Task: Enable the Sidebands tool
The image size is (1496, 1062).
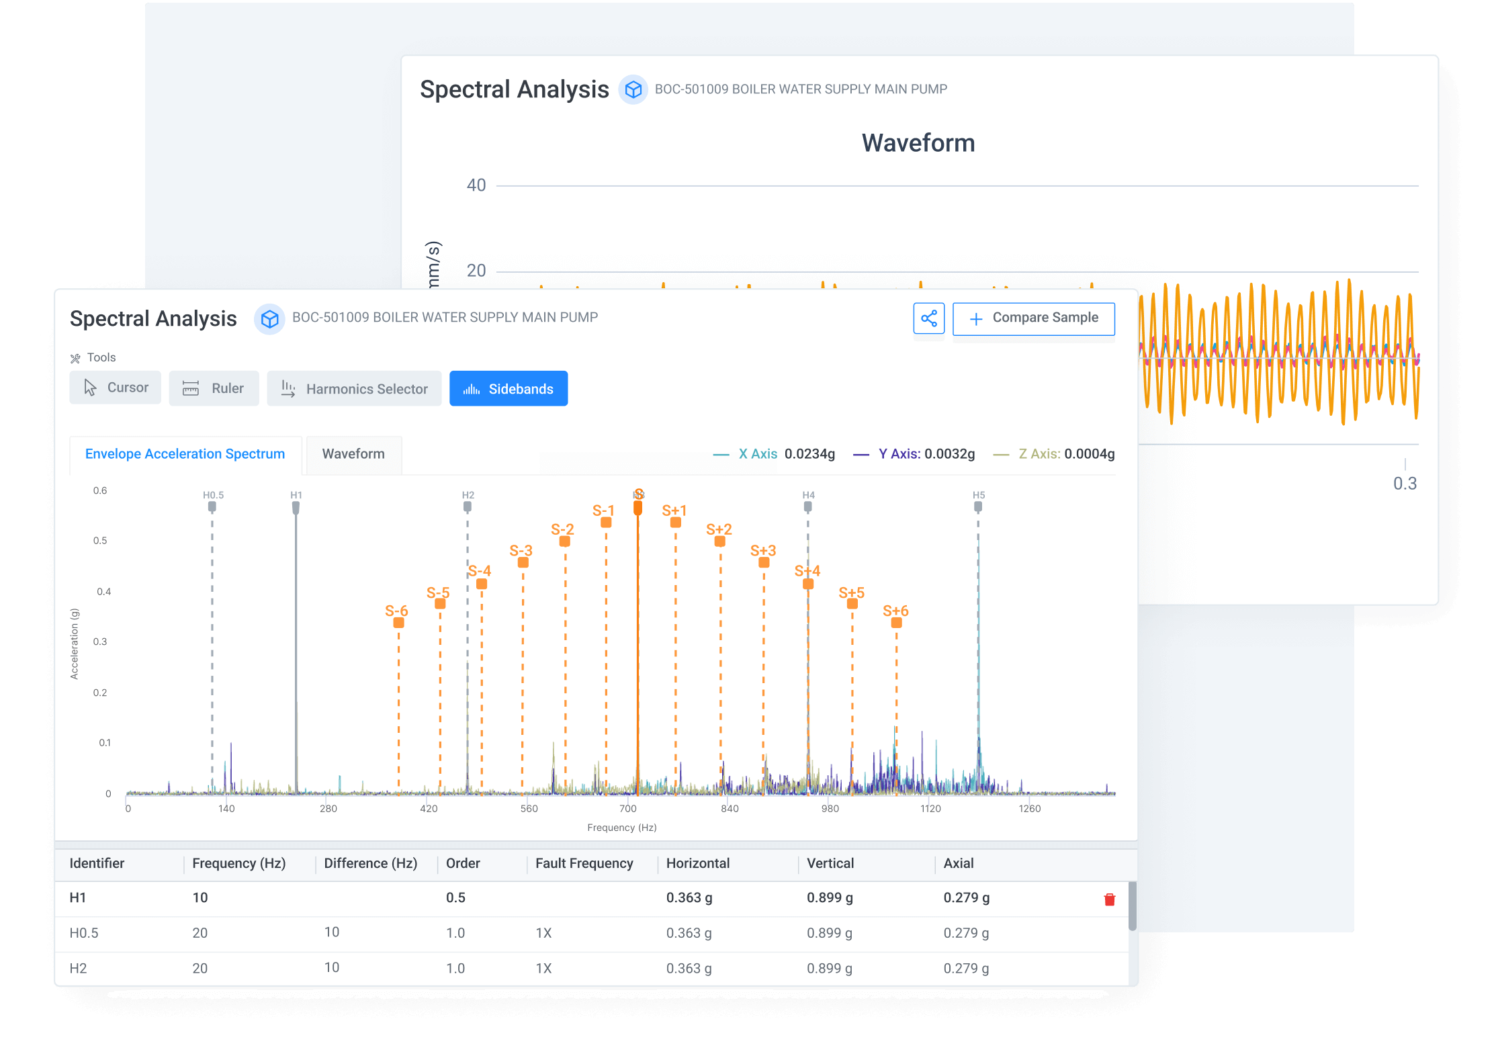Action: [x=509, y=388]
